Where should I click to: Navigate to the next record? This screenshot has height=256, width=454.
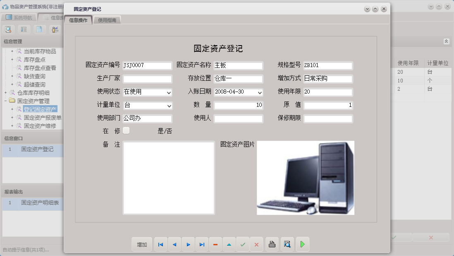188,244
